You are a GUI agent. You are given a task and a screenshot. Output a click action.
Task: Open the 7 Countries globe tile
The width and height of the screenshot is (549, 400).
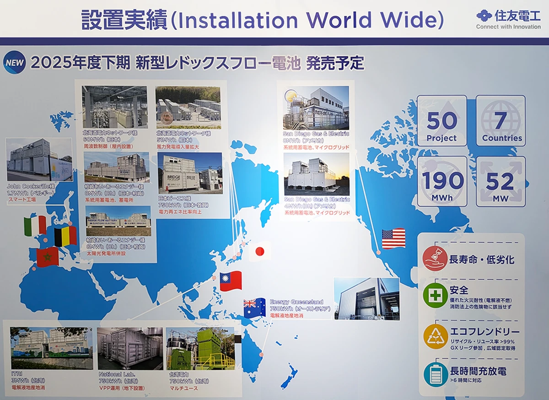[501, 120]
